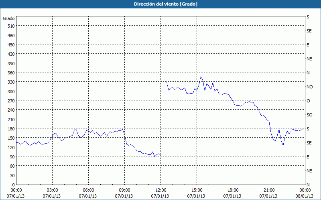Click the "N" compass label level with 360

coord(308,73)
